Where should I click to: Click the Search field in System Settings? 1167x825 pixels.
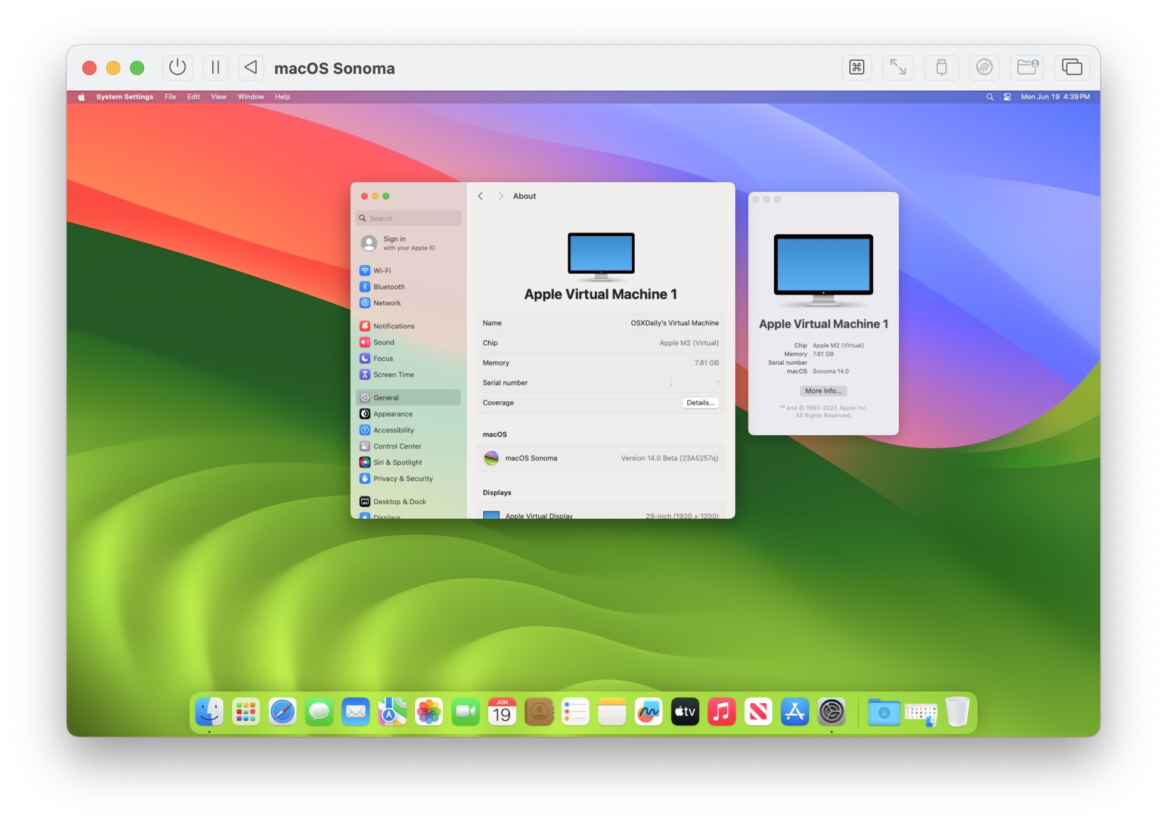[408, 218]
